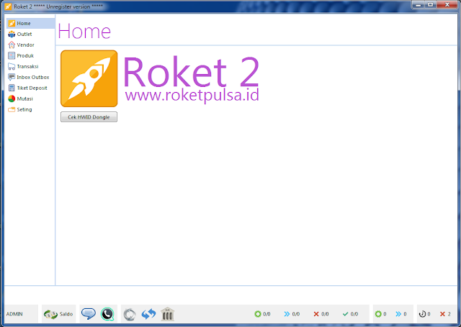Click the ADMIN user label

click(14, 314)
